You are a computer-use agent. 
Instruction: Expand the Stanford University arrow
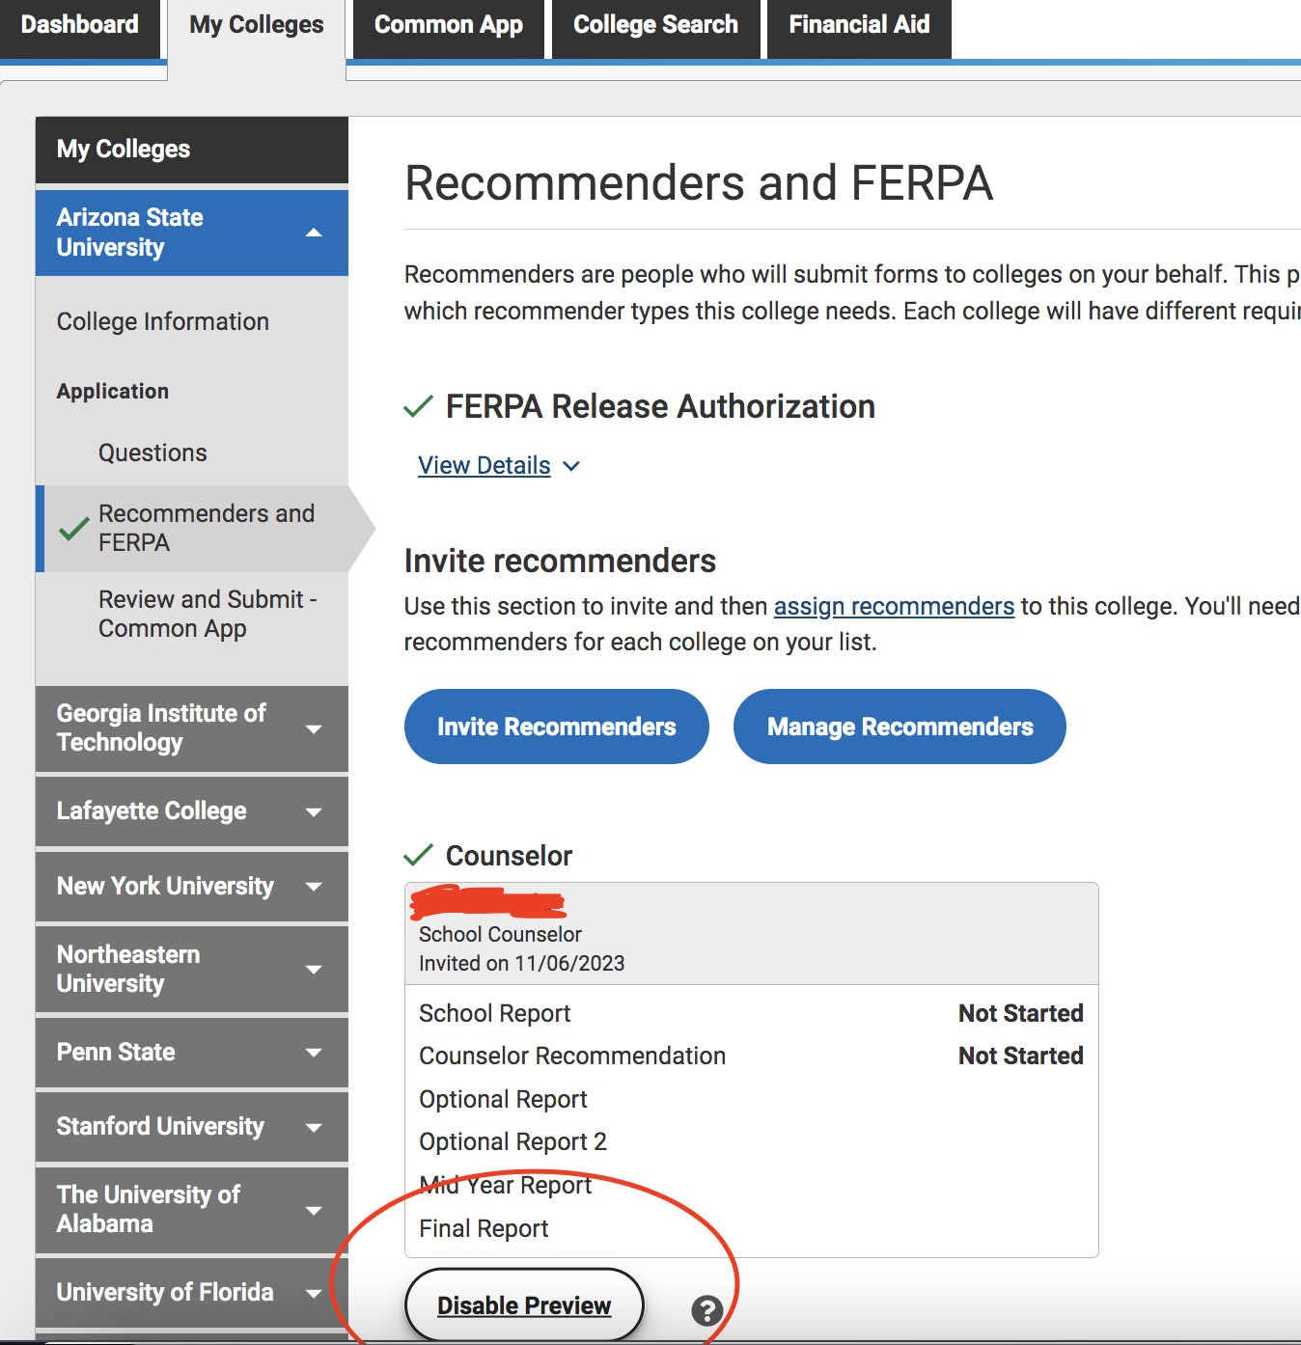(314, 1127)
